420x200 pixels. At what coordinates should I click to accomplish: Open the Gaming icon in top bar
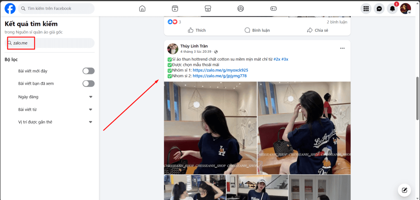coord(274,9)
